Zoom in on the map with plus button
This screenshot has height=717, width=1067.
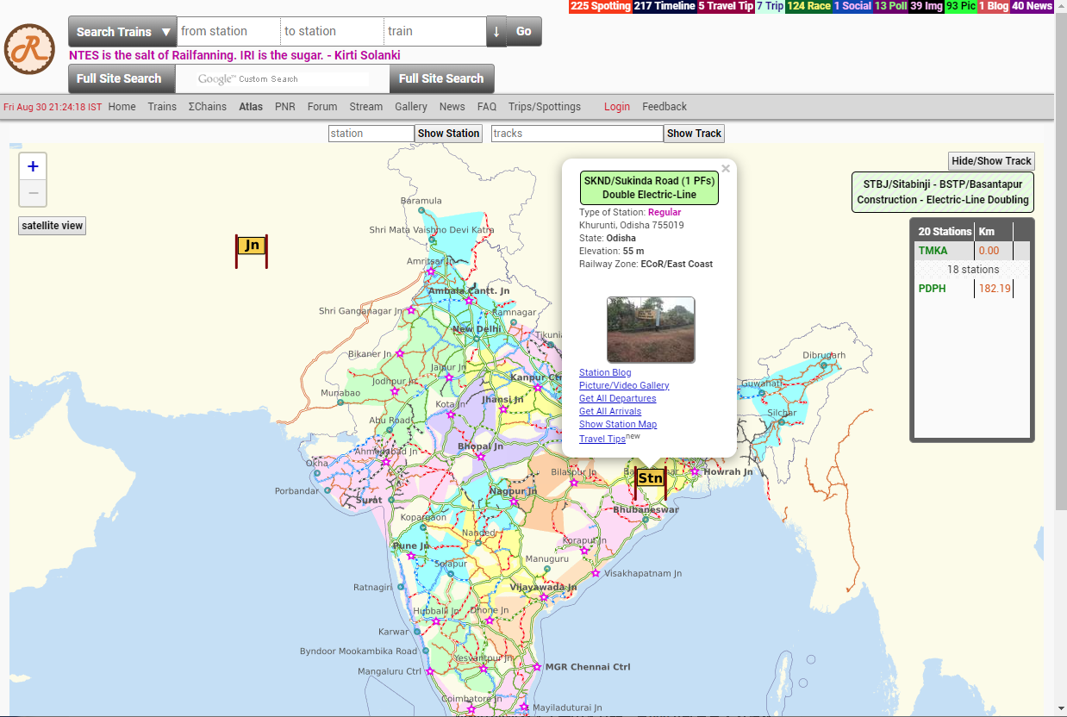tap(33, 167)
